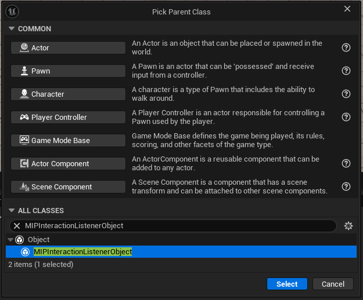This screenshot has height=300, width=363.
Task: Click the Cancel button
Action: [x=333, y=284]
